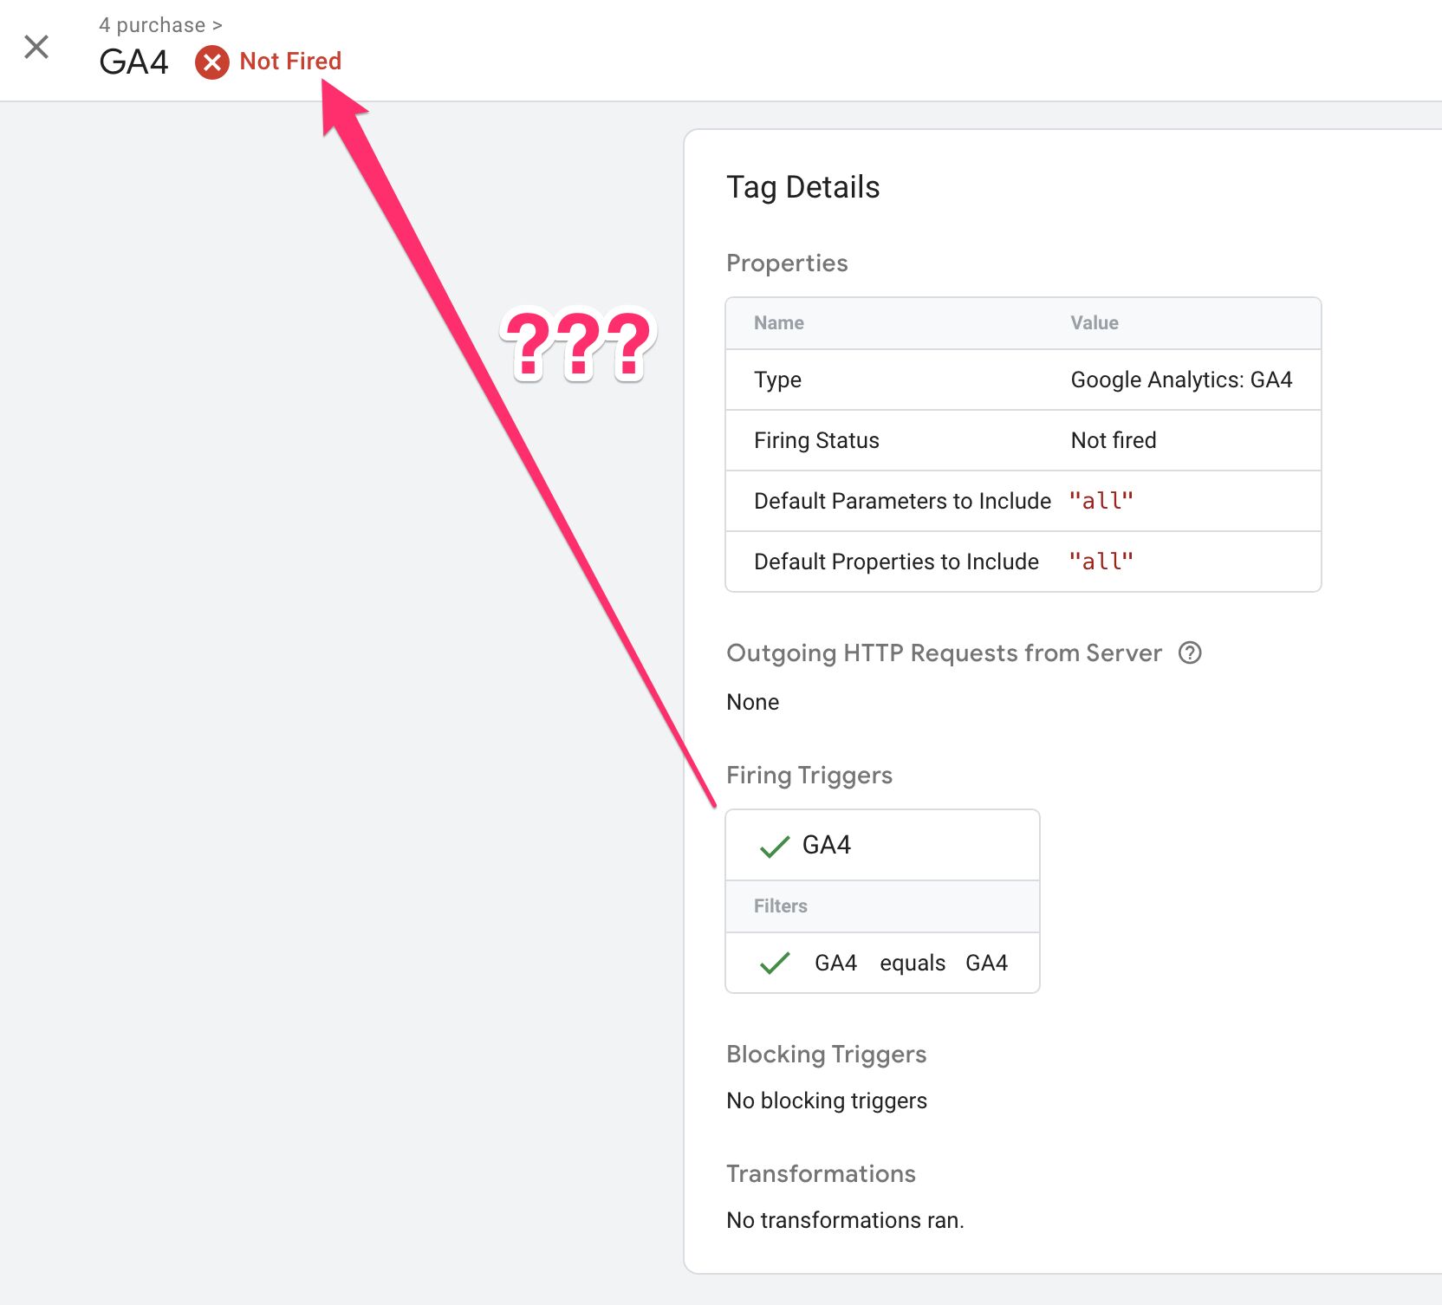This screenshot has width=1442, height=1305.
Task: Click the green checkmark beside GA4 trigger
Action: (x=774, y=846)
